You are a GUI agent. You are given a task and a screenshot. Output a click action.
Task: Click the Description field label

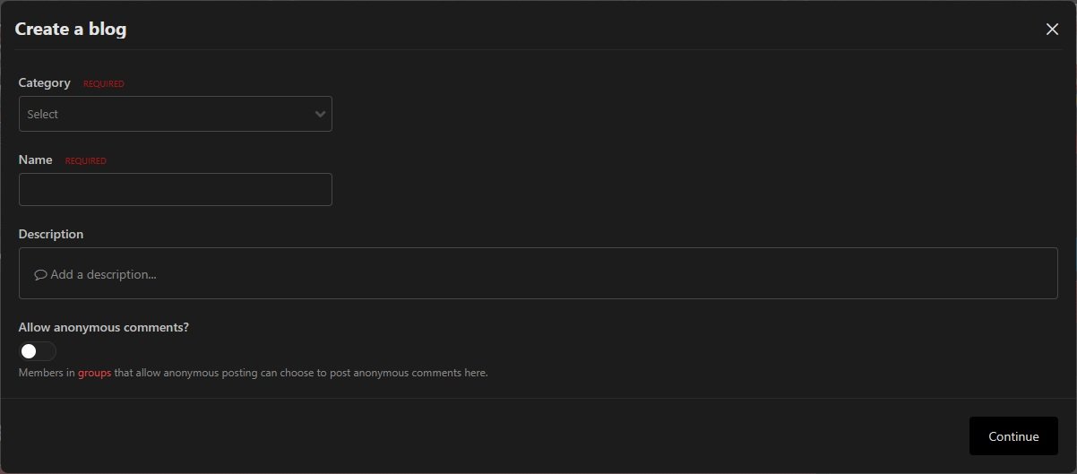coord(51,234)
